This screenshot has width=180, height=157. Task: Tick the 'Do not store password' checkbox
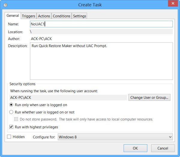16,119
